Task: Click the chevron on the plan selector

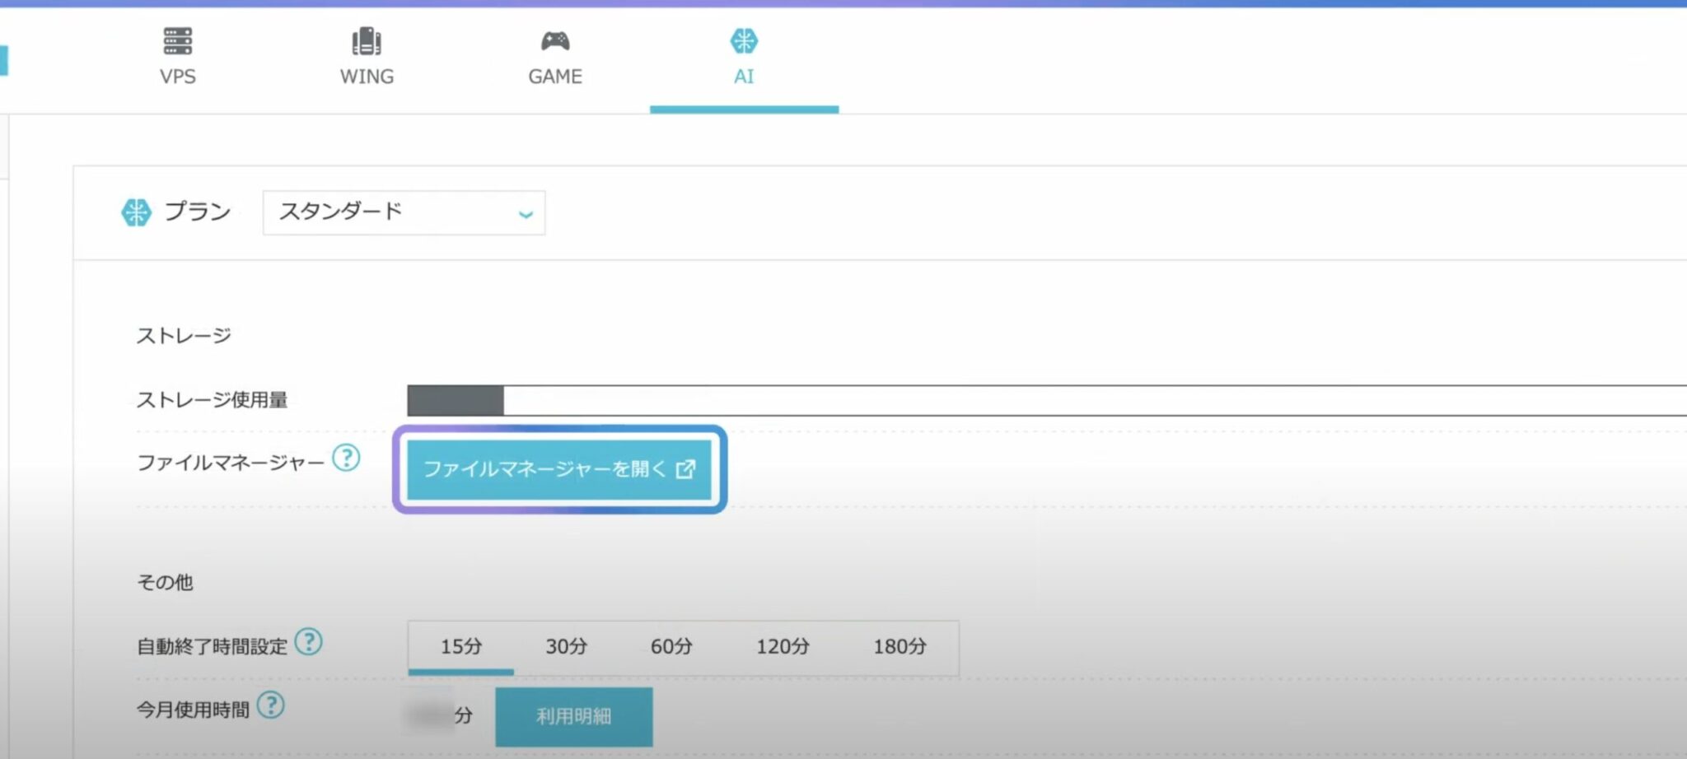Action: (526, 214)
